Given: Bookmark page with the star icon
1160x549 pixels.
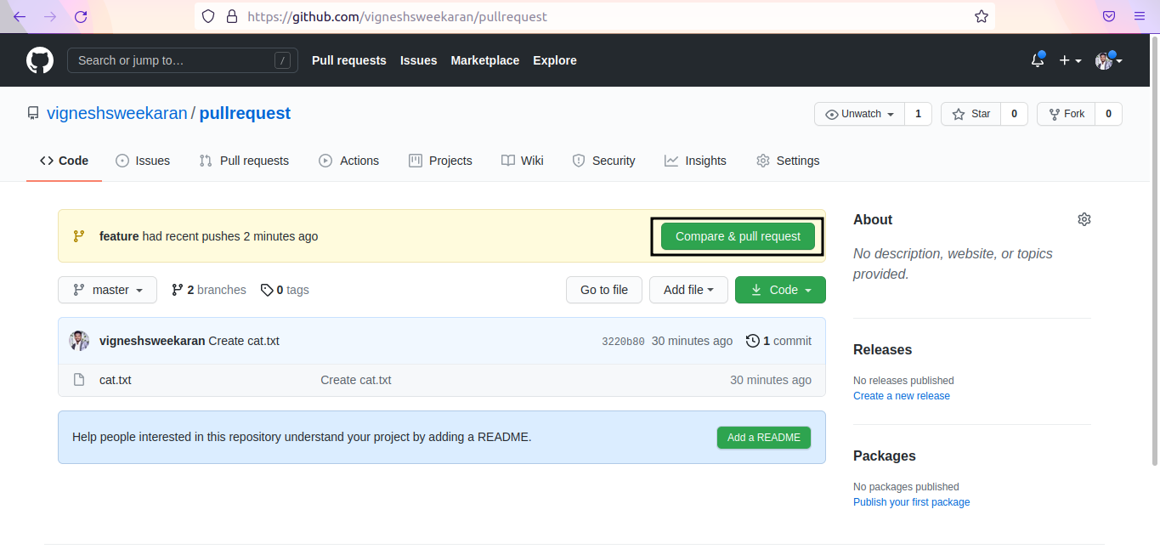Looking at the screenshot, I should (981, 16).
